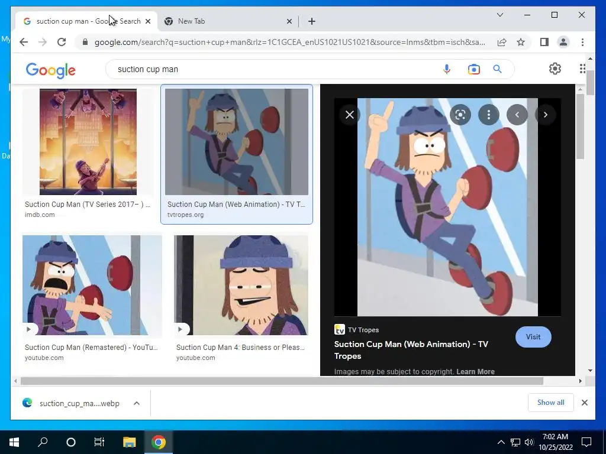Submit search with magnifier icon
The image size is (606, 454).
coord(497,69)
